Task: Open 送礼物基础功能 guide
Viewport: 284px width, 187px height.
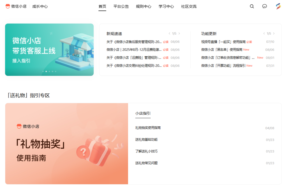Action: 146,140
